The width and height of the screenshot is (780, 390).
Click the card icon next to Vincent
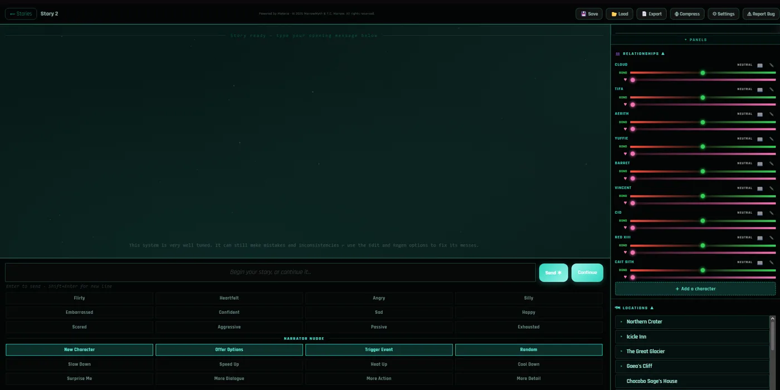760,188
